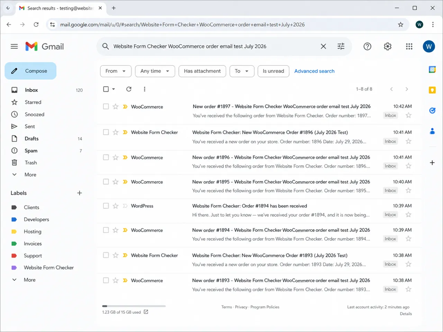Click the Gmail logo
The width and height of the screenshot is (443, 332).
(x=45, y=46)
